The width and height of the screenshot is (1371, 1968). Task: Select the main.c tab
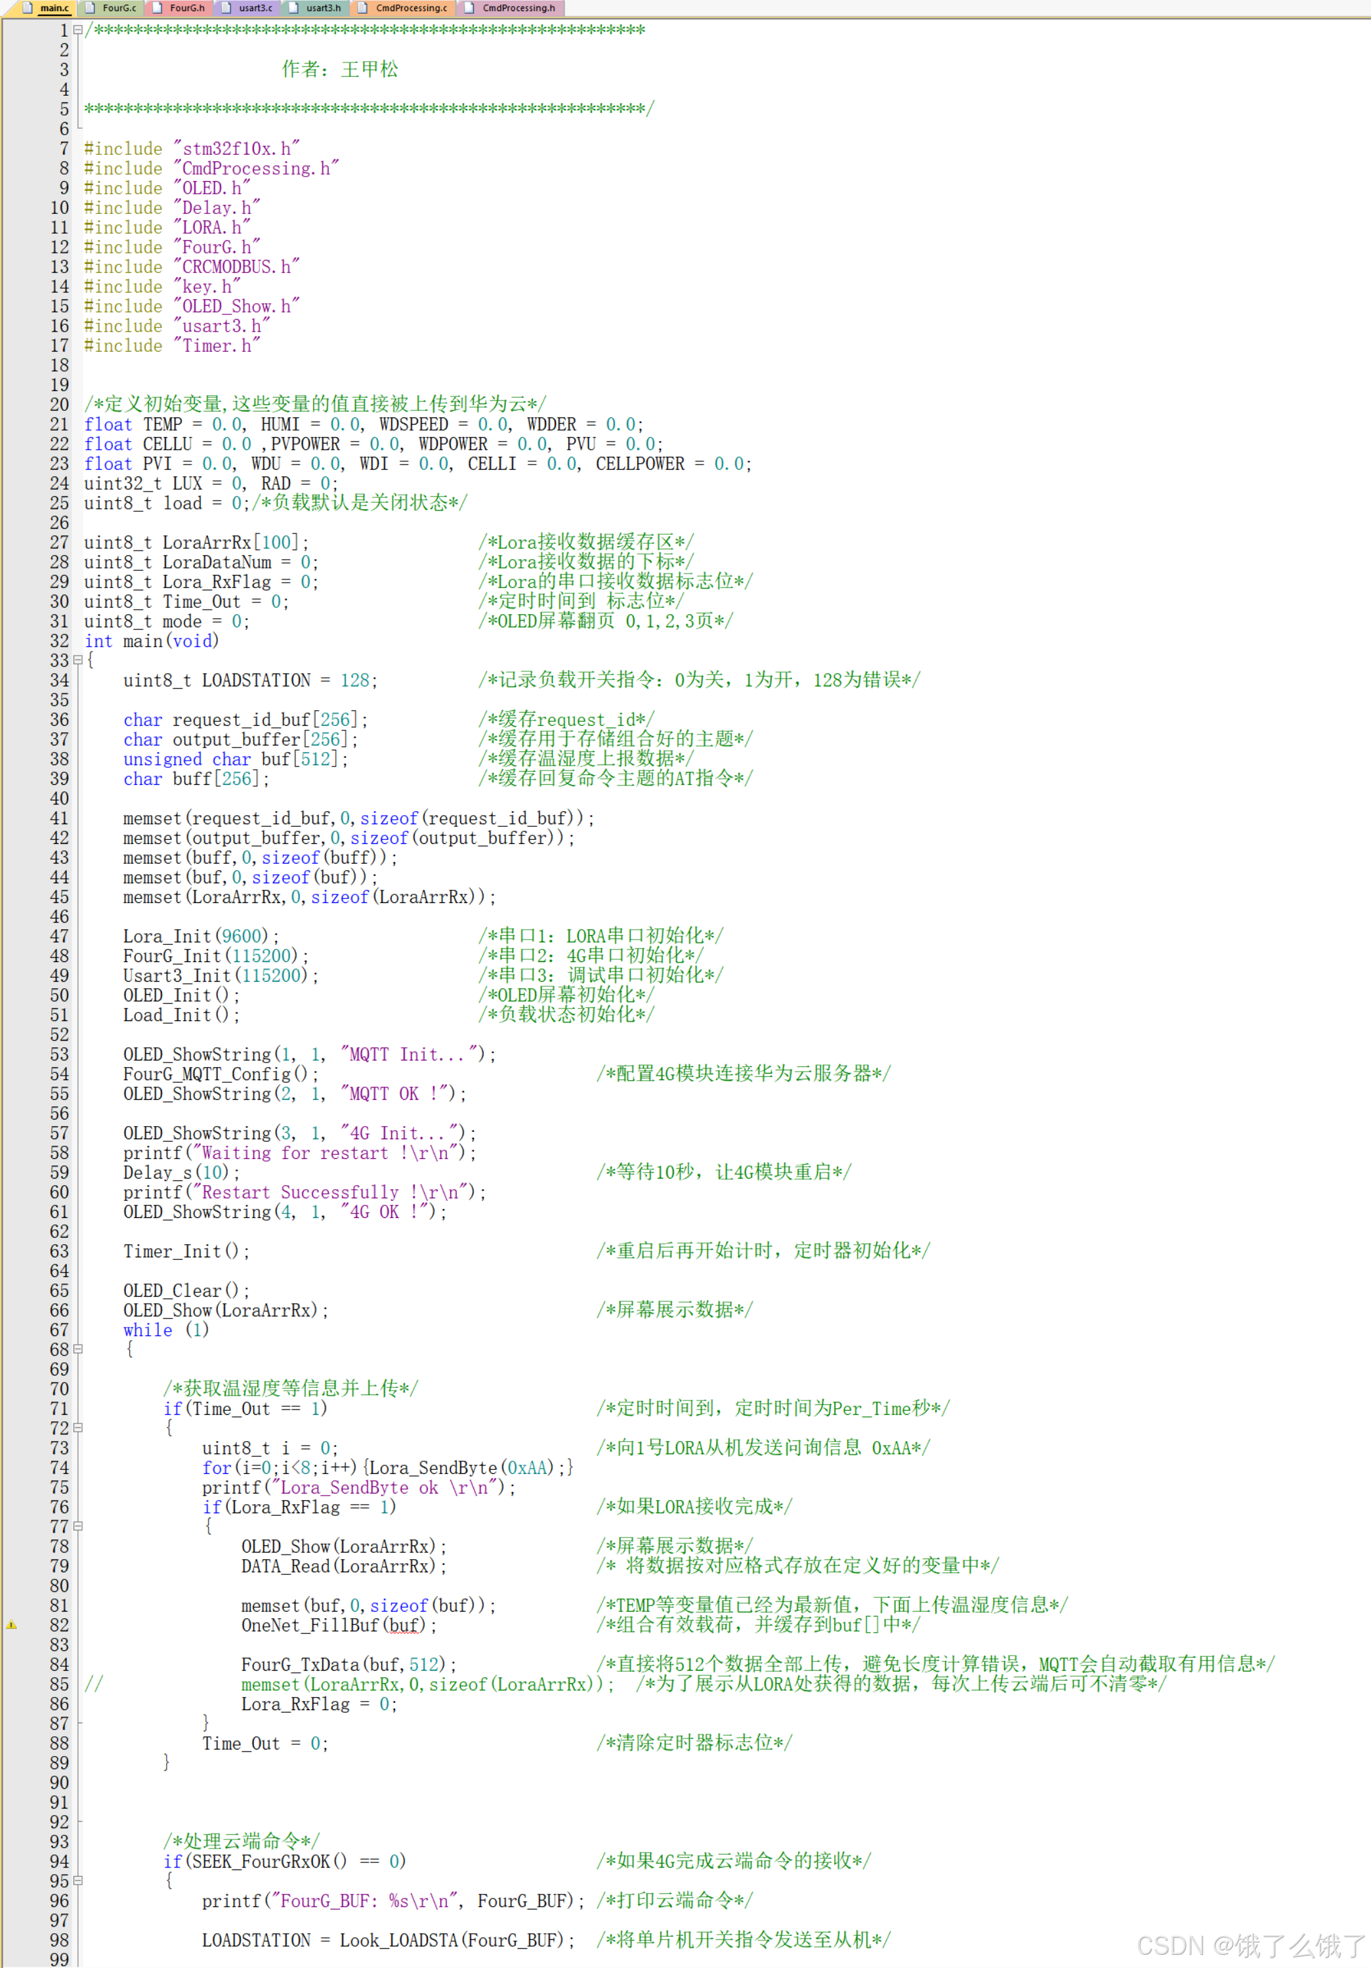(54, 8)
